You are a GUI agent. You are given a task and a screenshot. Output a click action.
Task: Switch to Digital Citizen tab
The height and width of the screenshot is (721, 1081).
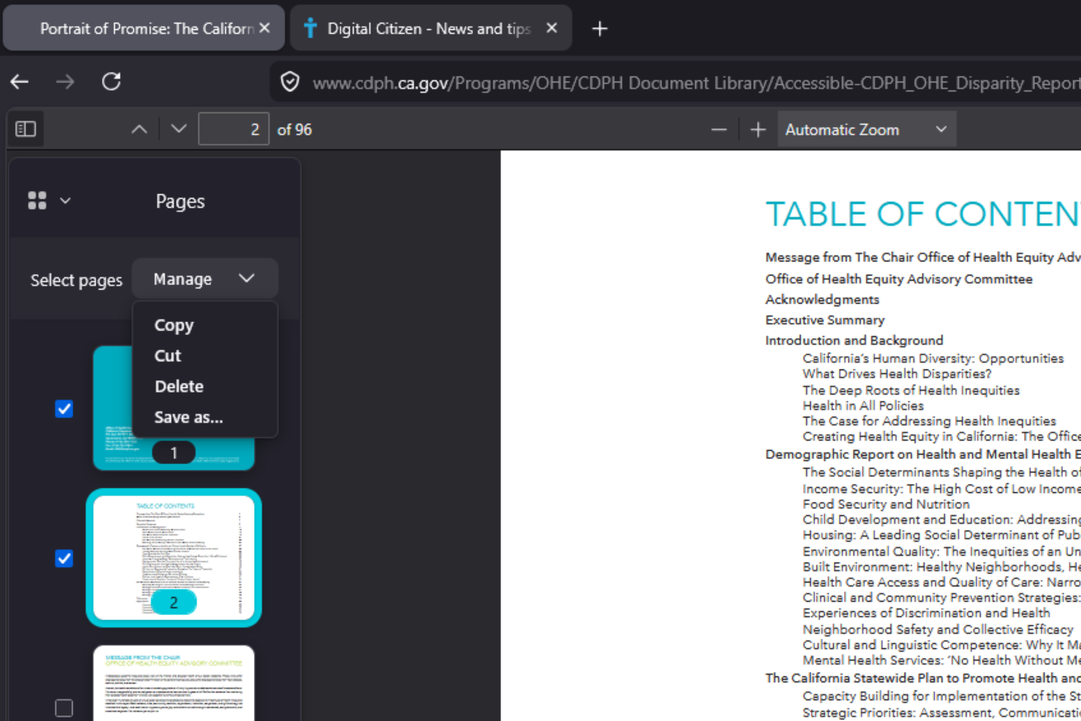pyautogui.click(x=431, y=28)
